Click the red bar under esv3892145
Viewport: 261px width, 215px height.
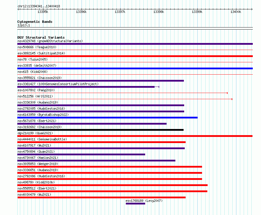(x=135, y=56)
